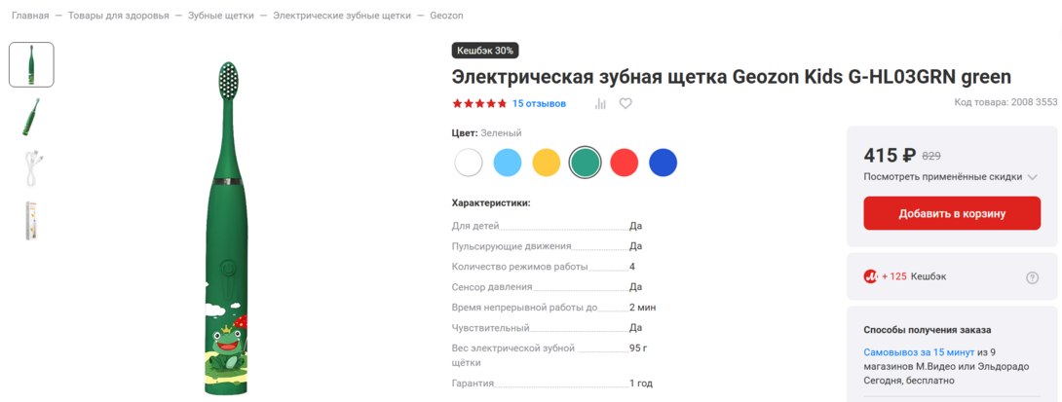Click the crossed-out old price '829'
Viewport: 1062px width, 402px height.
(932, 156)
